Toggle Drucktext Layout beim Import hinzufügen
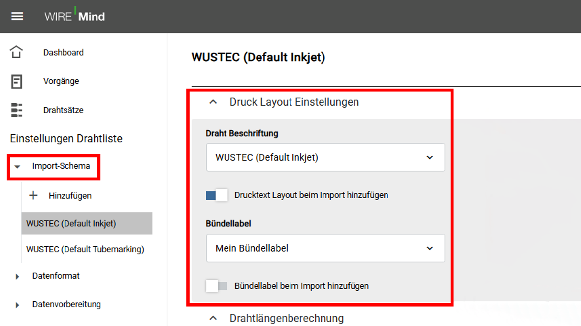The image size is (581, 326). point(217,195)
